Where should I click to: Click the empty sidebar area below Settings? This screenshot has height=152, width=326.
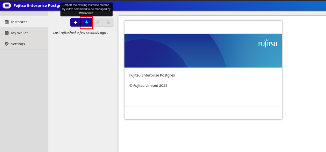click(24, 101)
